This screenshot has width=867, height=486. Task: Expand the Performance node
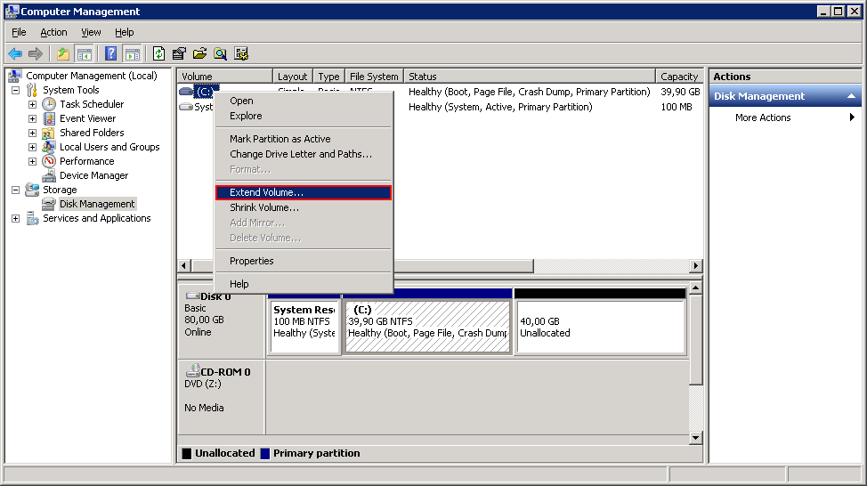[x=33, y=162]
